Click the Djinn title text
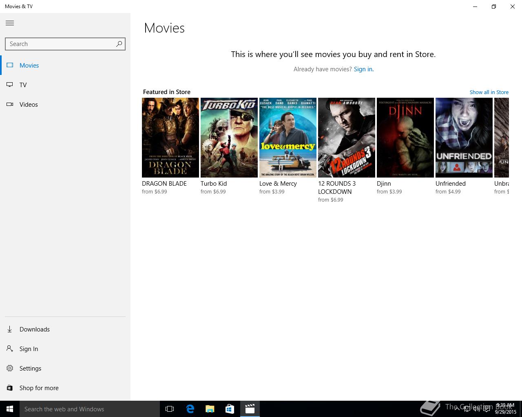This screenshot has height=417, width=522. click(x=384, y=184)
